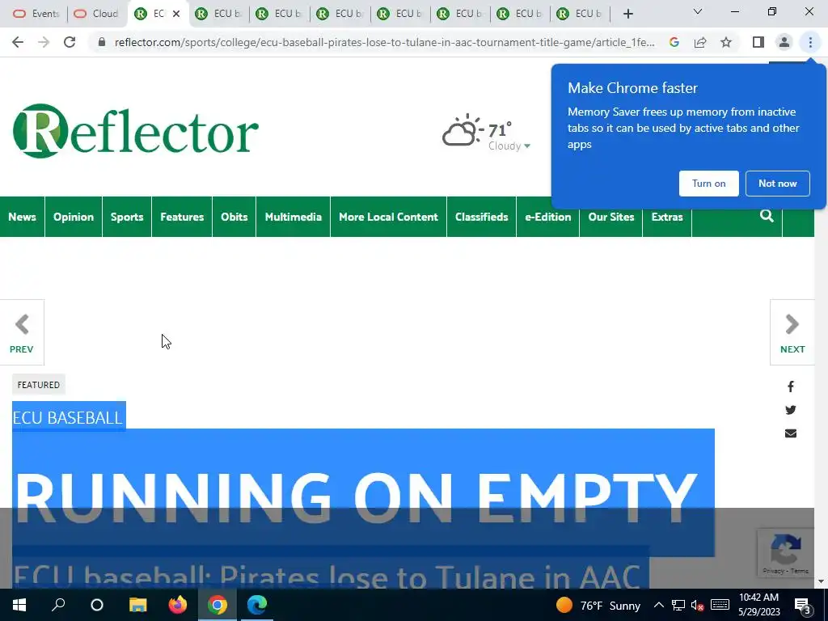Image resolution: width=828 pixels, height=621 pixels.
Task: Open the Our Sites menu
Action: (x=611, y=217)
